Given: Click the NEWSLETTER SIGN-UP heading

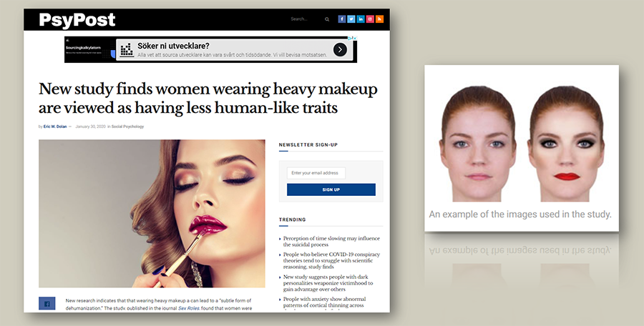Looking at the screenshot, I should (308, 145).
